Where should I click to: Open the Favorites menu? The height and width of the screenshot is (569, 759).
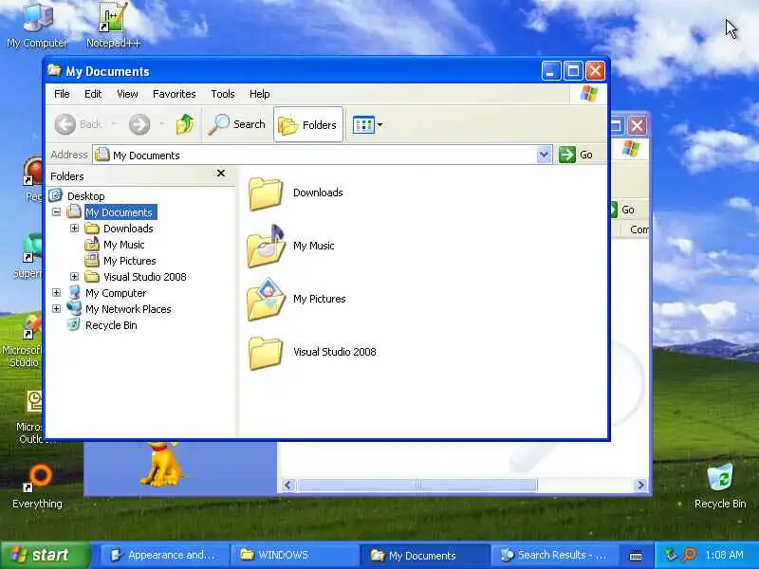click(175, 94)
